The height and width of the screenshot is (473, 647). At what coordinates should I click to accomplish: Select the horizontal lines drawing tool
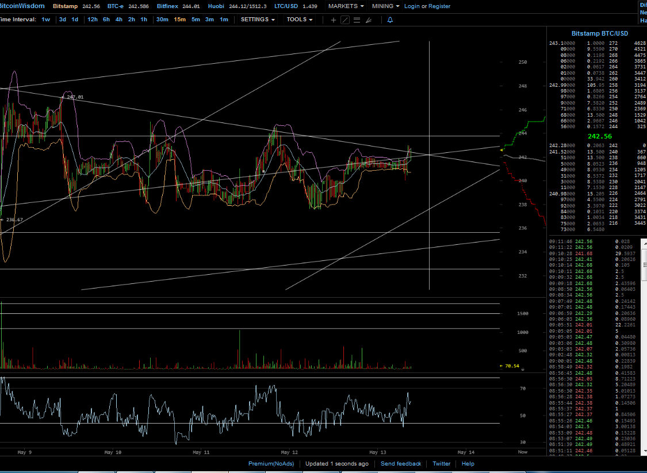click(x=357, y=20)
